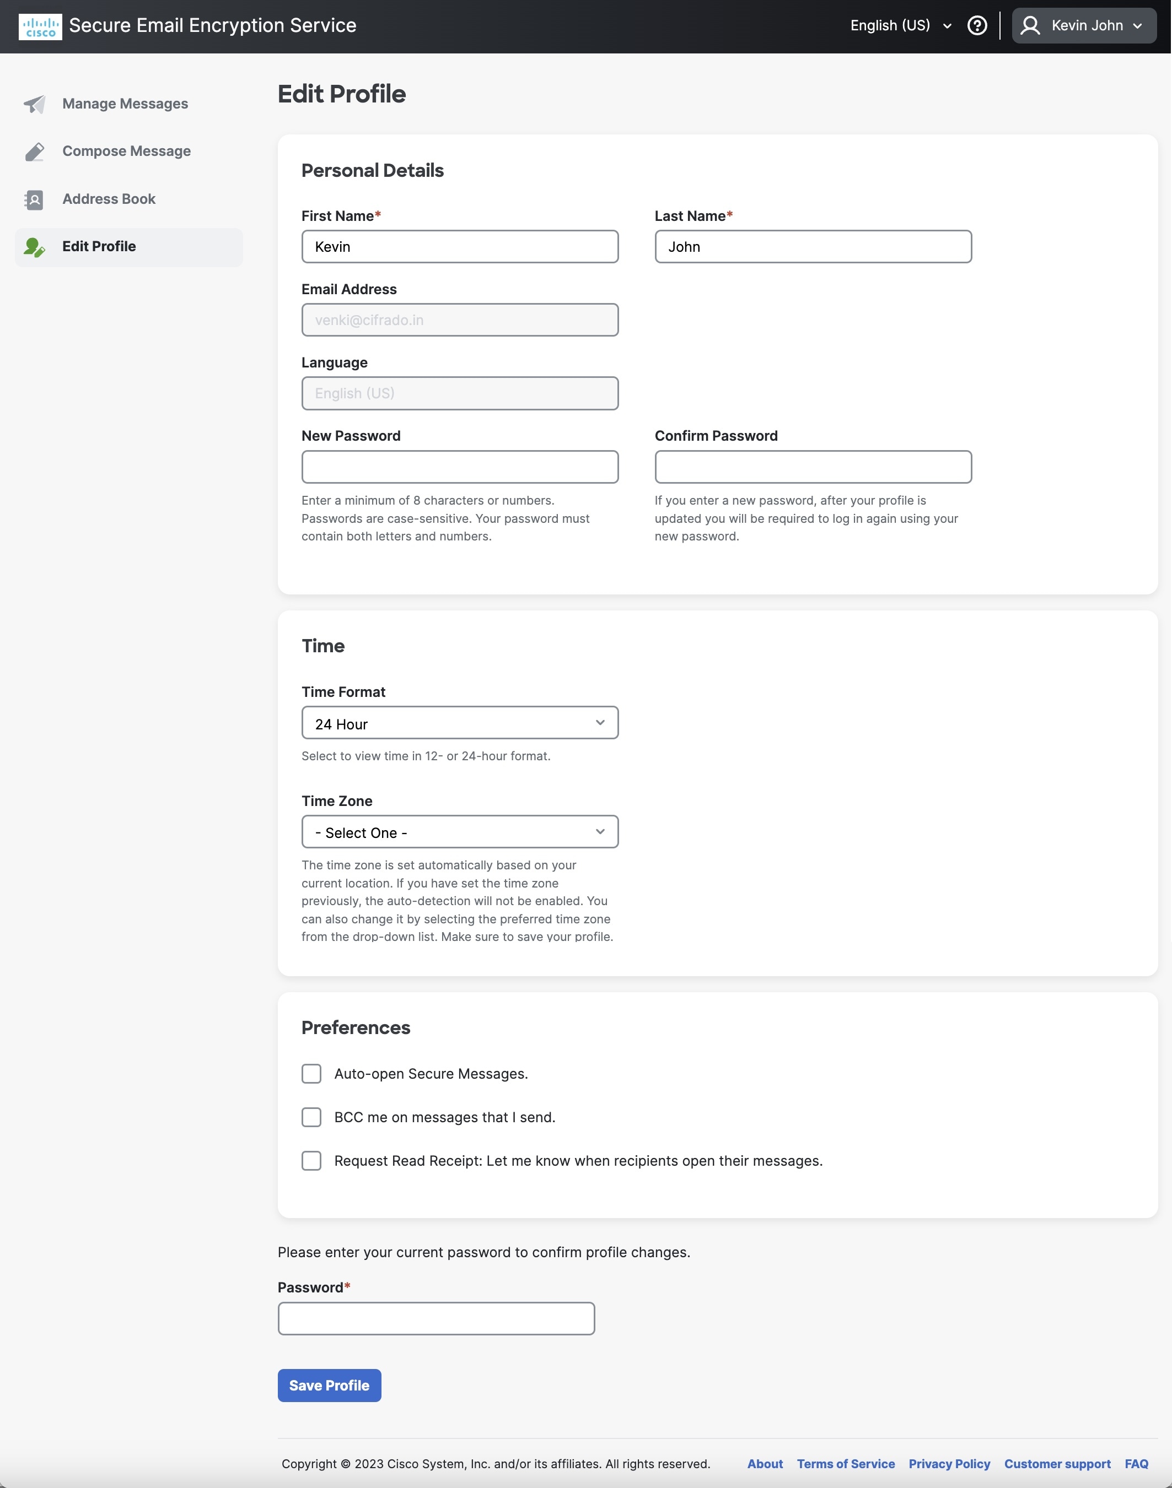Image resolution: width=1172 pixels, height=1488 pixels.
Task: Open the Time Format dropdown
Action: tap(459, 723)
